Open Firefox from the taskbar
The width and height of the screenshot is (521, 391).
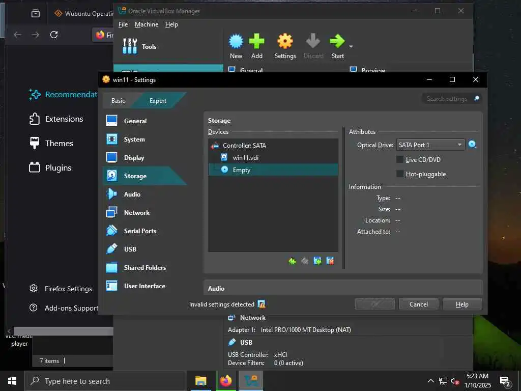pos(225,381)
